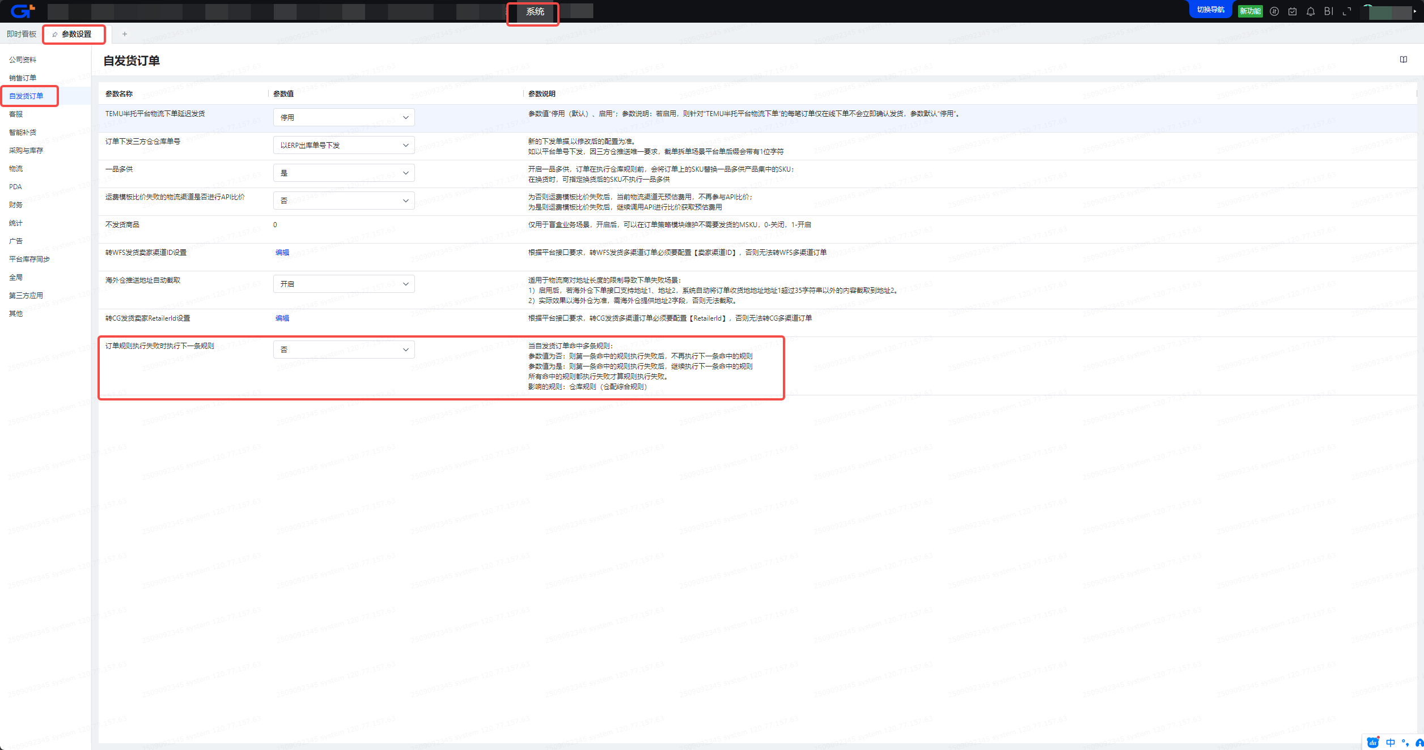
Task: Click the BI icon in header
Action: click(1328, 11)
